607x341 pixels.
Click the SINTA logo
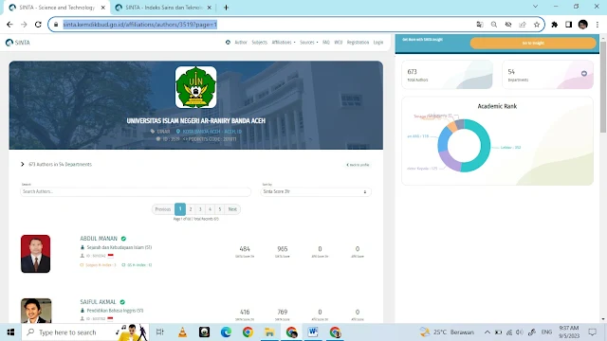coord(18,43)
